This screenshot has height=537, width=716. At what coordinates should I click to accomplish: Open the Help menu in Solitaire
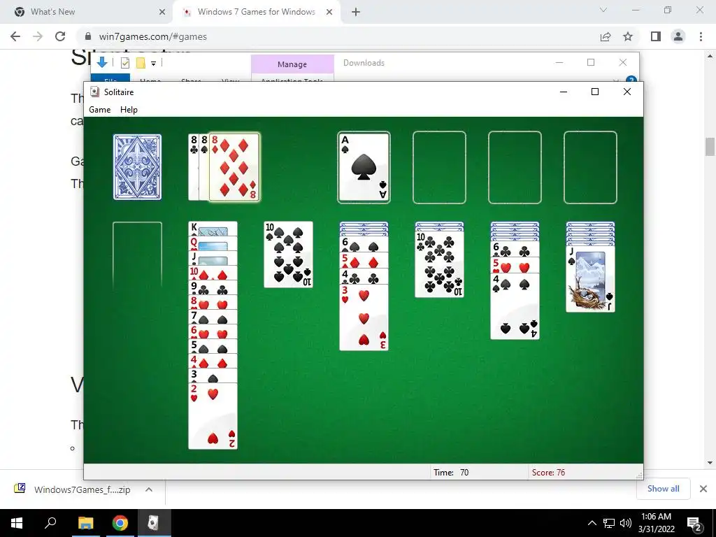pos(129,110)
